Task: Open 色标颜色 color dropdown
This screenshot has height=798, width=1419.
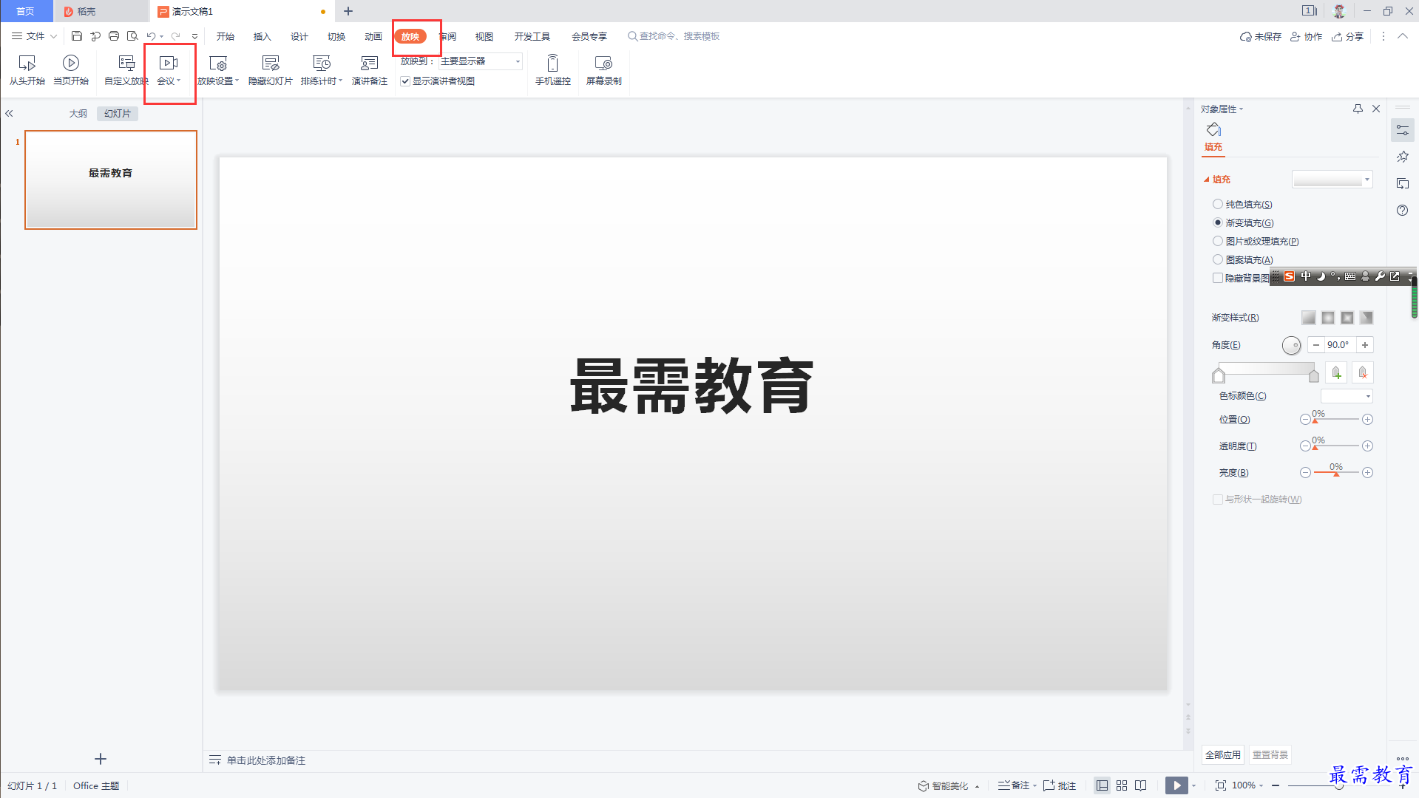Action: (1347, 396)
